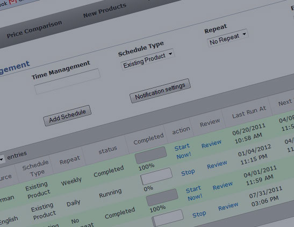Click Stop in the 07/31/2011 row
Image resolution: width=294 pixels, height=227 pixels.
(x=199, y=215)
